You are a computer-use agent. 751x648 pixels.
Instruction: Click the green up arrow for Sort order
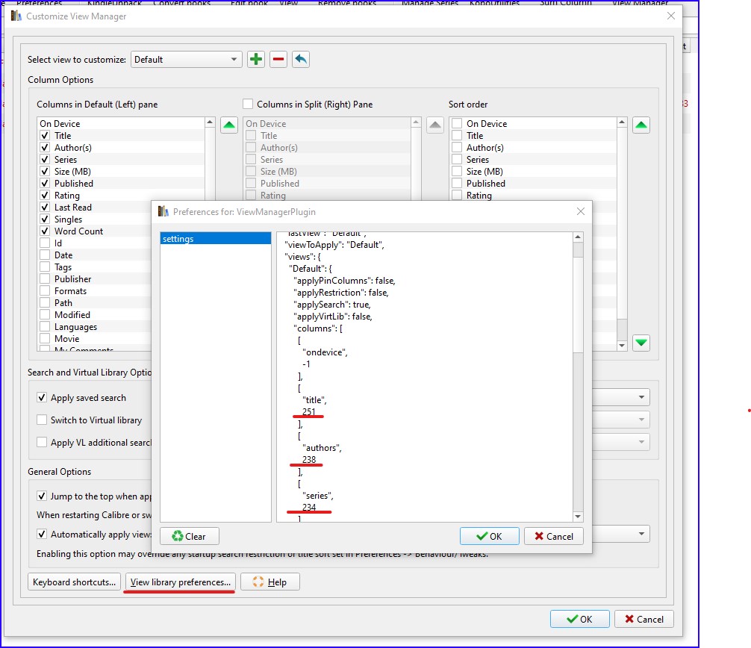pos(641,125)
